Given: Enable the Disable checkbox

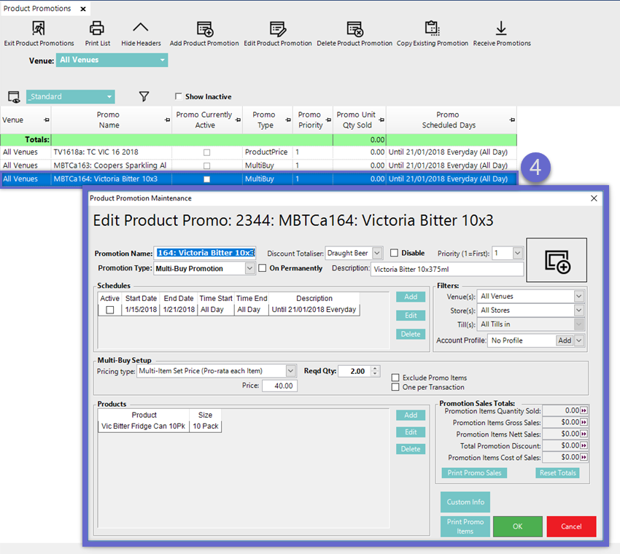Looking at the screenshot, I should 394,253.
